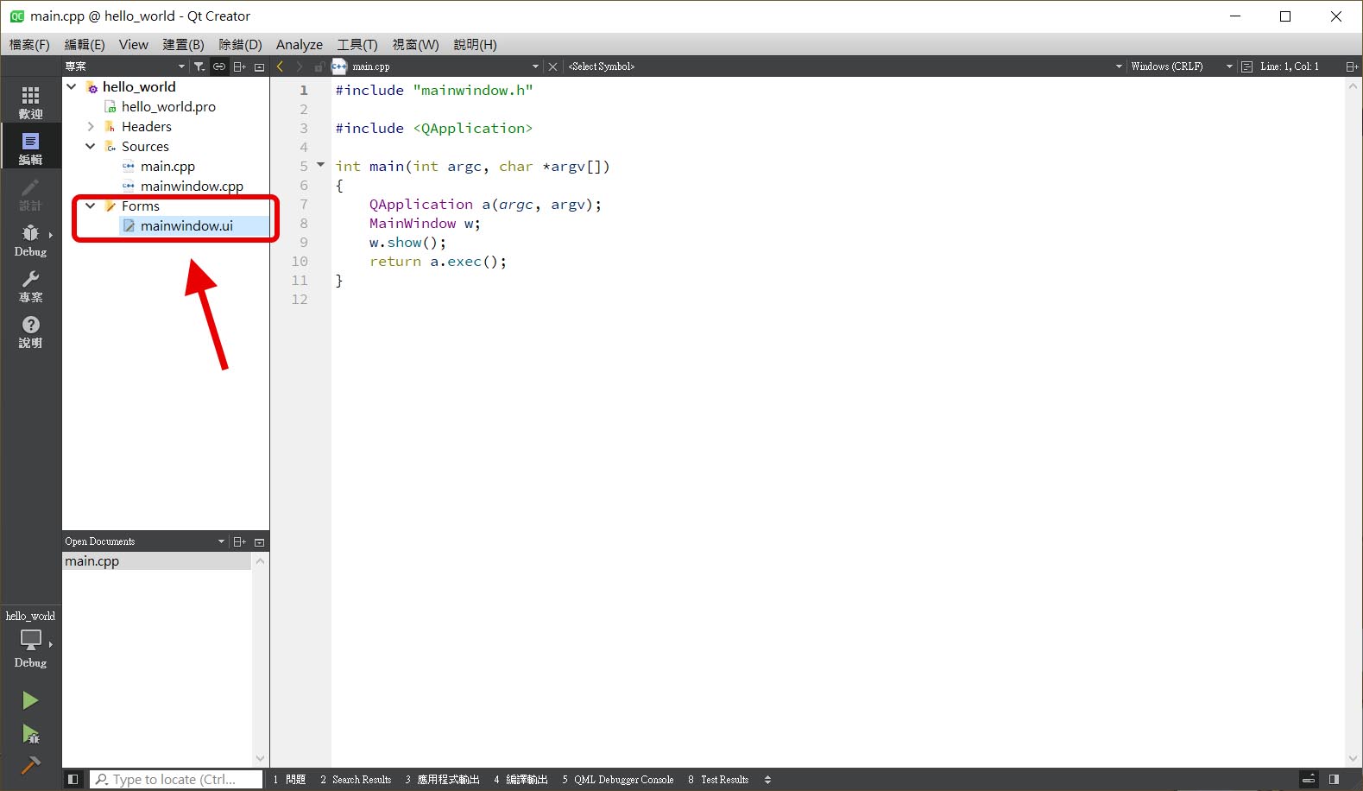Screen dimensions: 1363x791
Task: Show the 編譯輸出 pane
Action: [521, 779]
